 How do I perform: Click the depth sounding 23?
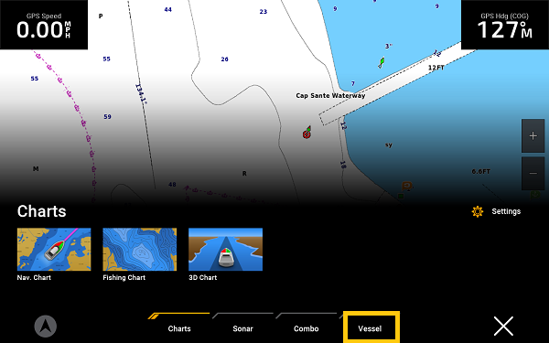pos(264,12)
